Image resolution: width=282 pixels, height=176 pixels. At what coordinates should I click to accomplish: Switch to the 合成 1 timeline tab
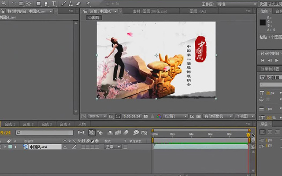click(x=10, y=124)
